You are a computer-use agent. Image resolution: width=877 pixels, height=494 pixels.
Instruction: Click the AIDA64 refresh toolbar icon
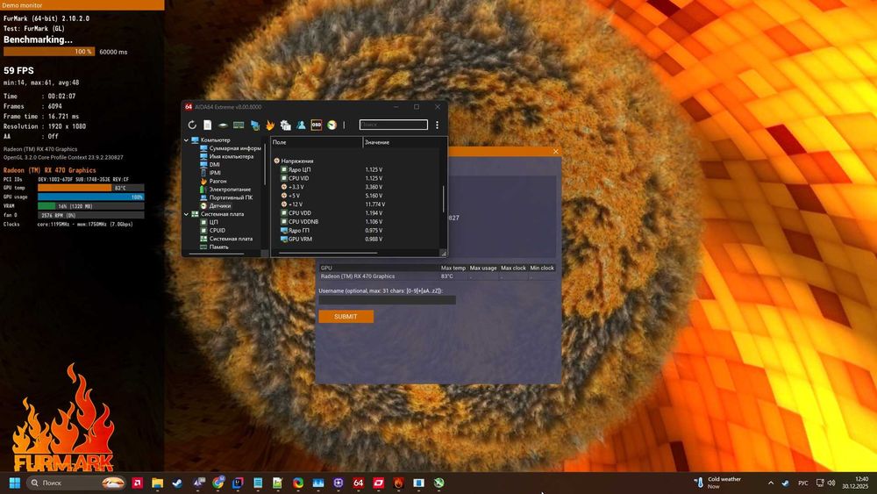[x=192, y=125]
